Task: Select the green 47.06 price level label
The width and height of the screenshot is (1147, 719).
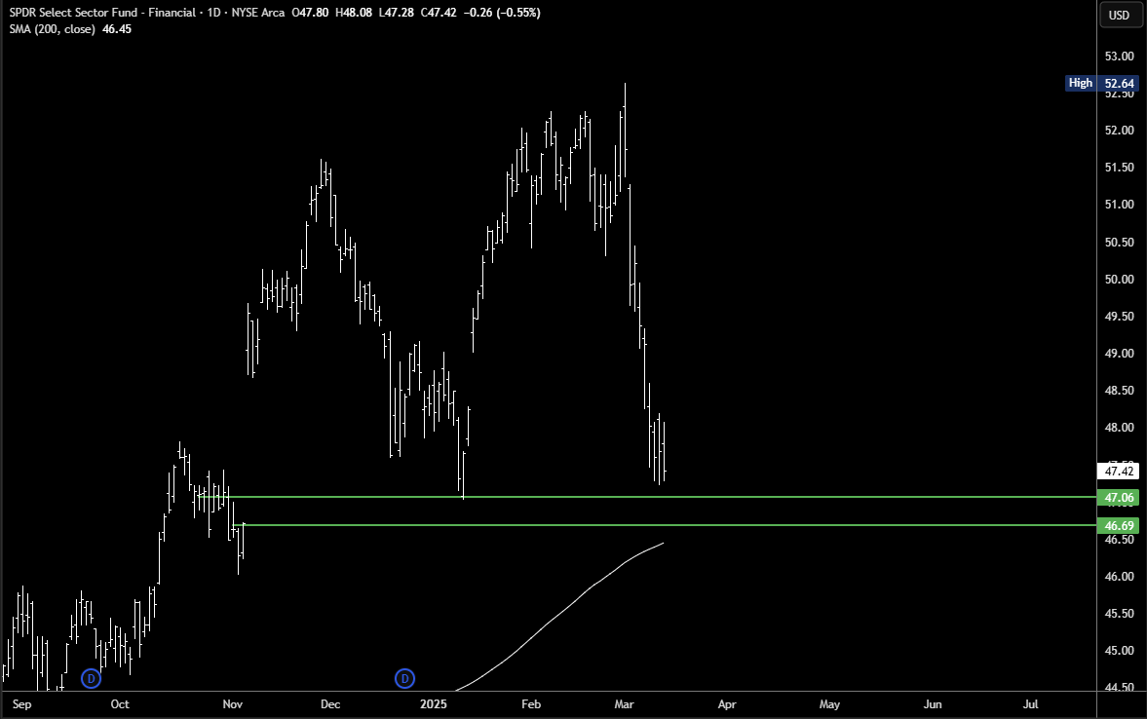Action: pos(1119,497)
